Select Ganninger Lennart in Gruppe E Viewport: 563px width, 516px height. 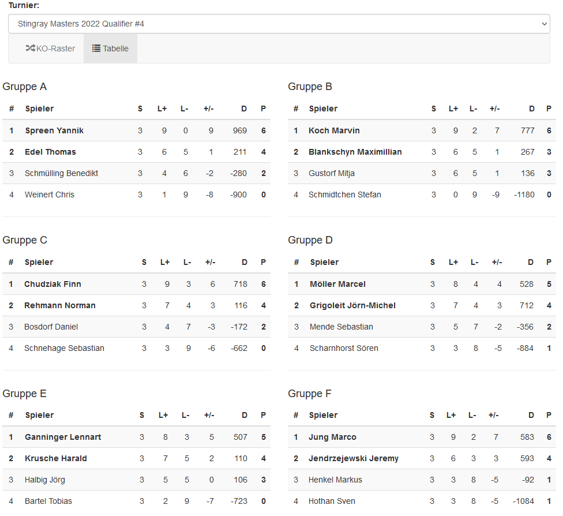point(63,437)
